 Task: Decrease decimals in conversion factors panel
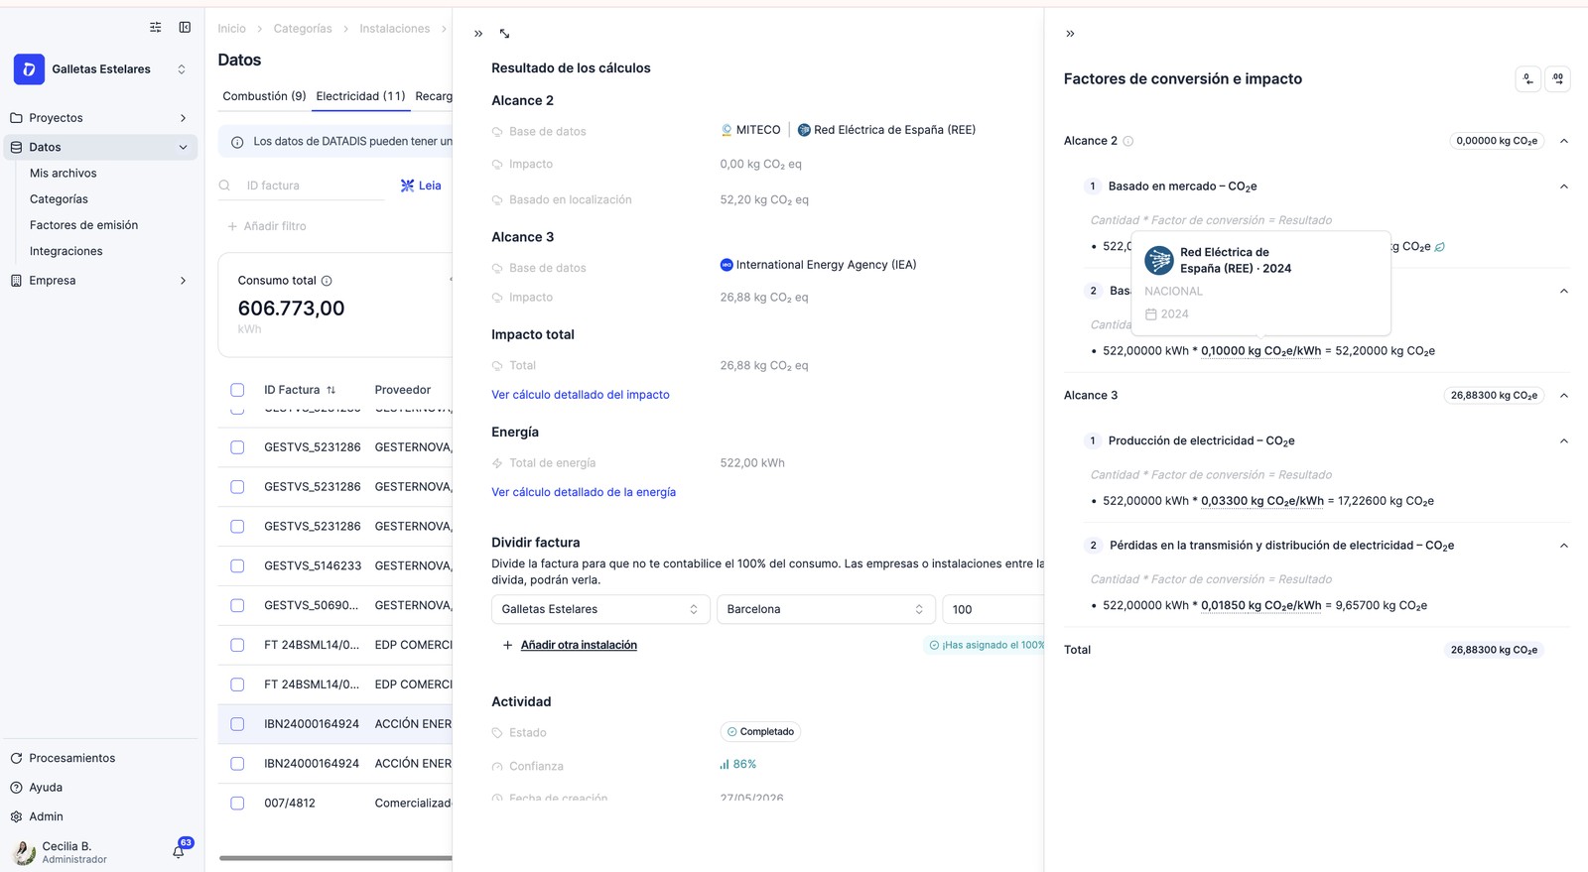(x=1528, y=79)
